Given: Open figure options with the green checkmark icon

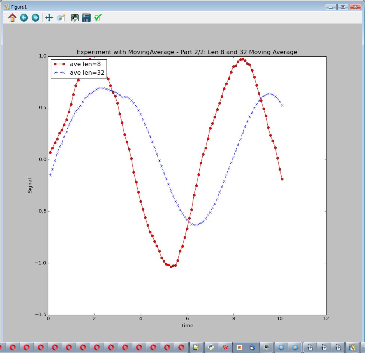Looking at the screenshot, I should 98,18.
